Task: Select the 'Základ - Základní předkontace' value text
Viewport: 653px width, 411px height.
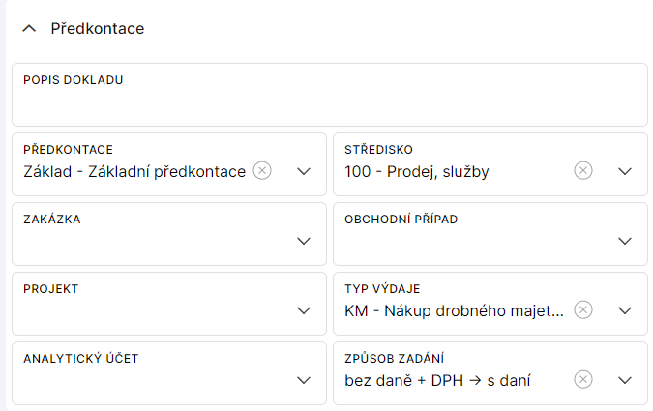Action: [134, 172]
